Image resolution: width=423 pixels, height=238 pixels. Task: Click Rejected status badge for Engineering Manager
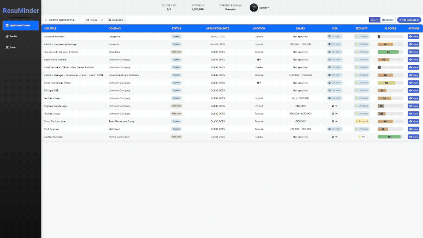pos(176,106)
